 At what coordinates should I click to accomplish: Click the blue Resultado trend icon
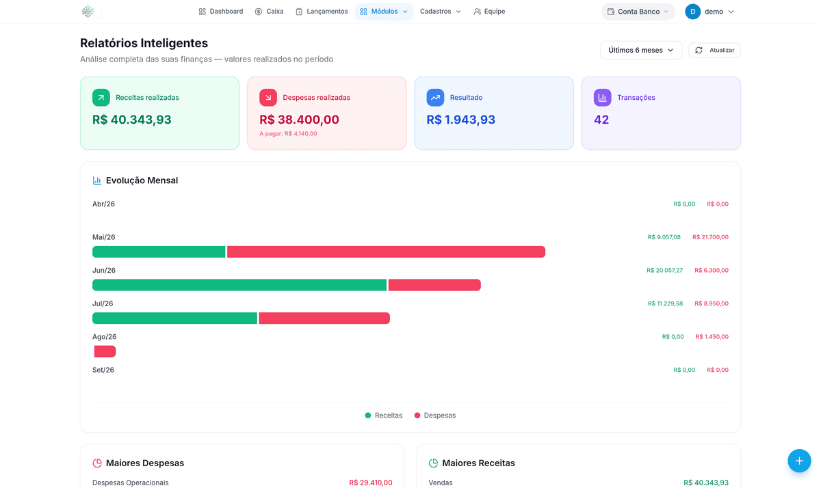(435, 98)
